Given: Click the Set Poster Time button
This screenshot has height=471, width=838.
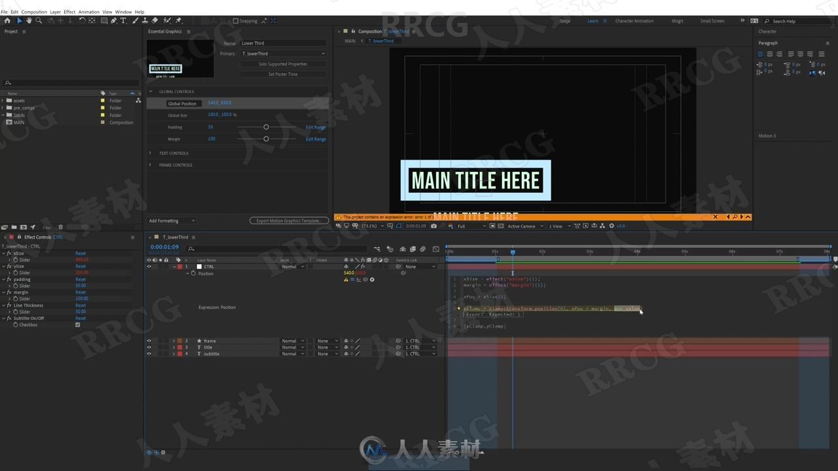Looking at the screenshot, I should coord(283,75).
